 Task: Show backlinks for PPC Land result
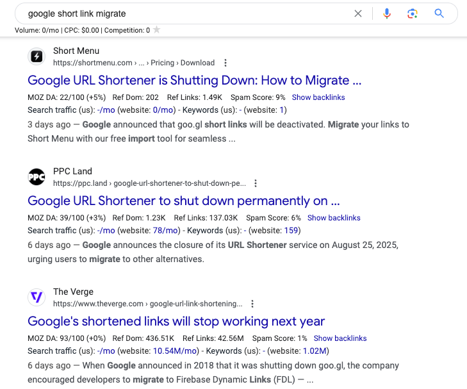click(334, 218)
